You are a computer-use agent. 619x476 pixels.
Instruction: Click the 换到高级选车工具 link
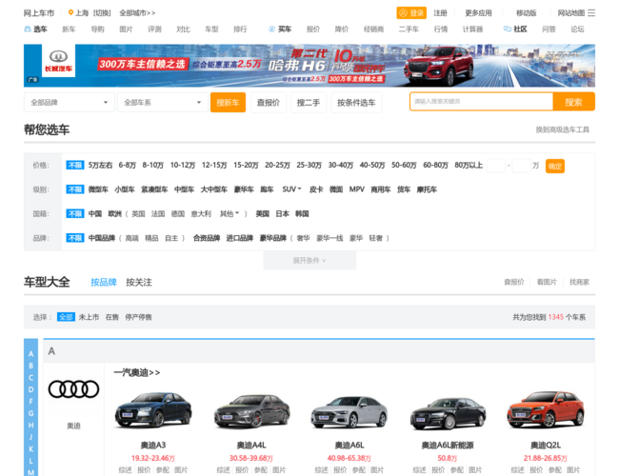coord(563,129)
